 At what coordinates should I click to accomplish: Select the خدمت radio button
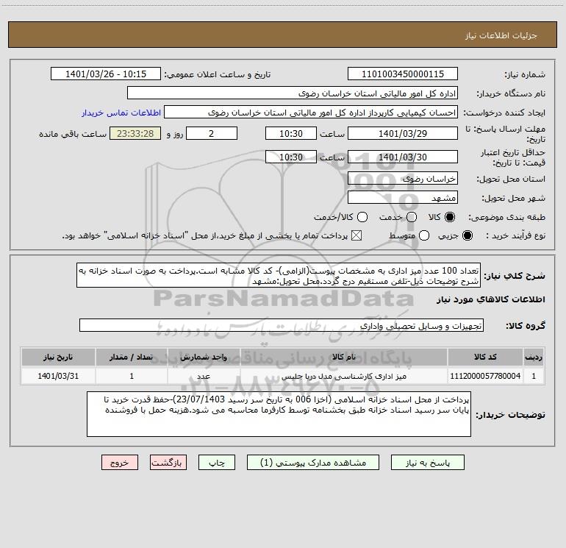(x=412, y=217)
